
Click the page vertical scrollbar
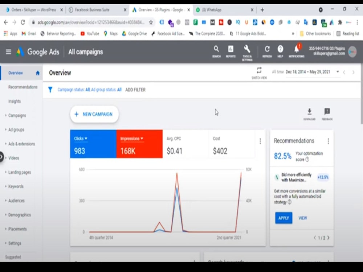[x=362, y=93]
